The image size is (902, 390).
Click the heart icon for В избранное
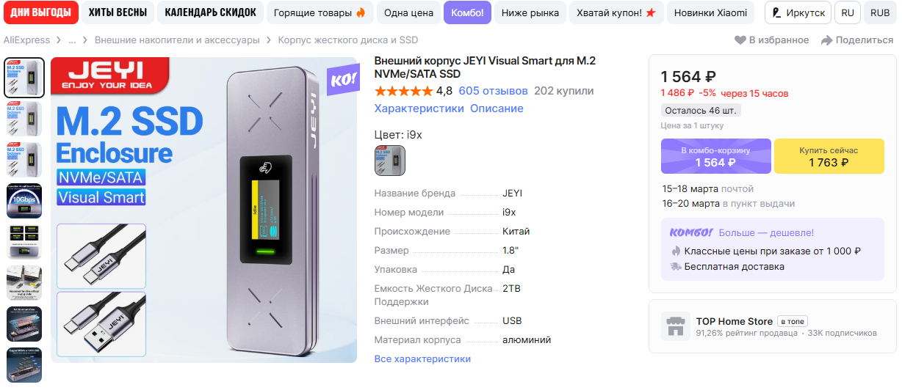click(x=740, y=40)
